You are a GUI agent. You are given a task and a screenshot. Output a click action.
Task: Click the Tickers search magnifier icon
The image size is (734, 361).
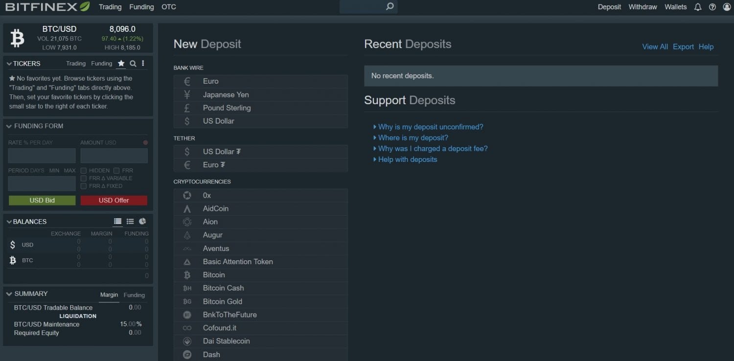133,64
